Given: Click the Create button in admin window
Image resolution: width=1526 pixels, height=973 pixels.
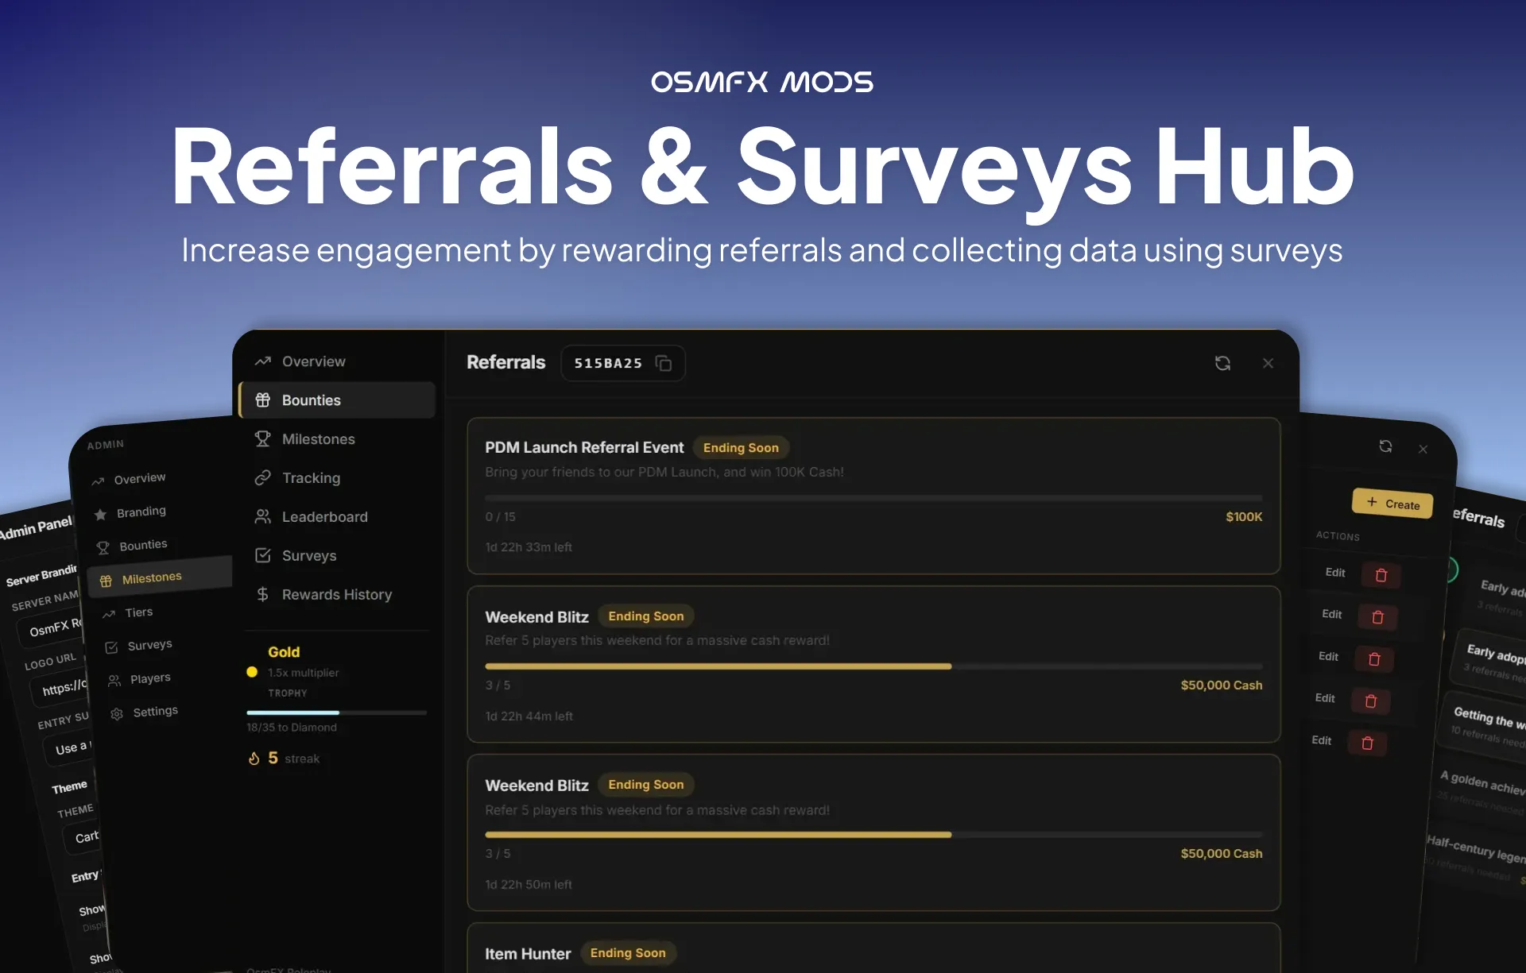Looking at the screenshot, I should click(x=1392, y=504).
